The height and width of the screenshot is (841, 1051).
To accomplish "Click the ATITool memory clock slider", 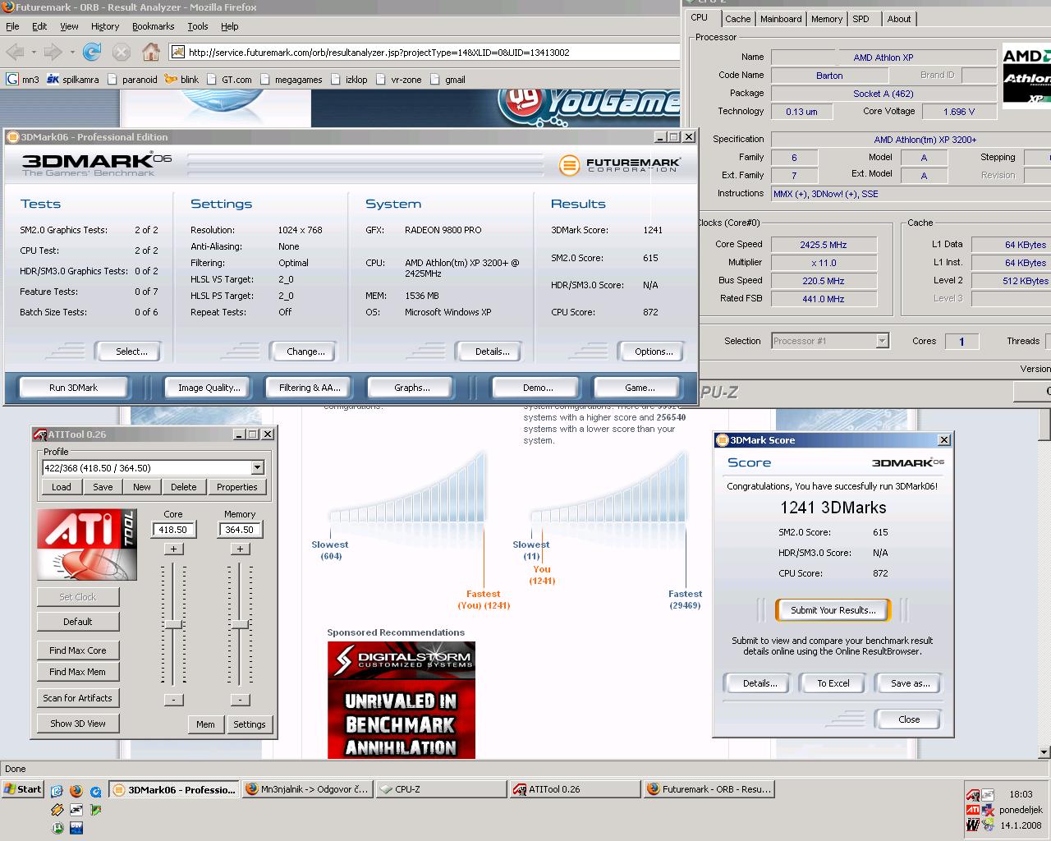I will coord(240,625).
